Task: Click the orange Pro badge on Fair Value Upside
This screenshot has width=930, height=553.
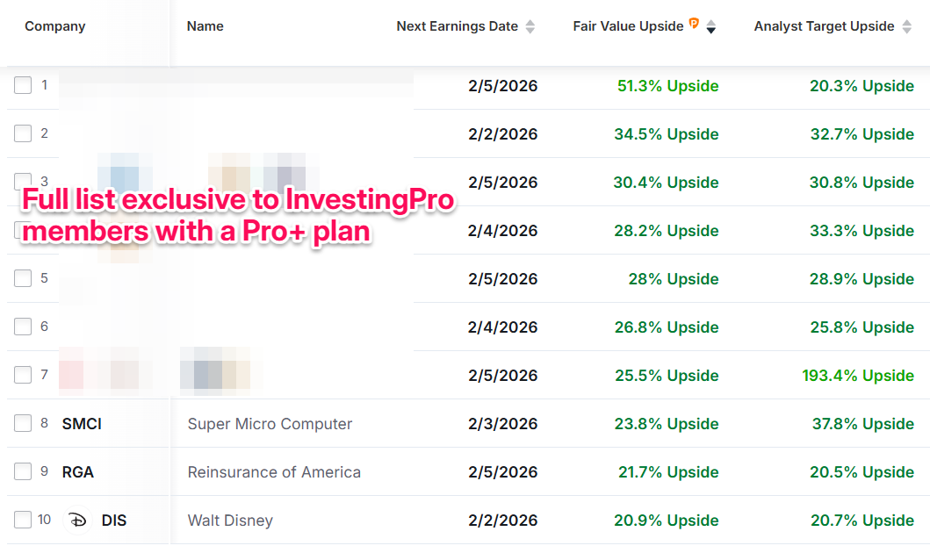Action: tap(694, 24)
